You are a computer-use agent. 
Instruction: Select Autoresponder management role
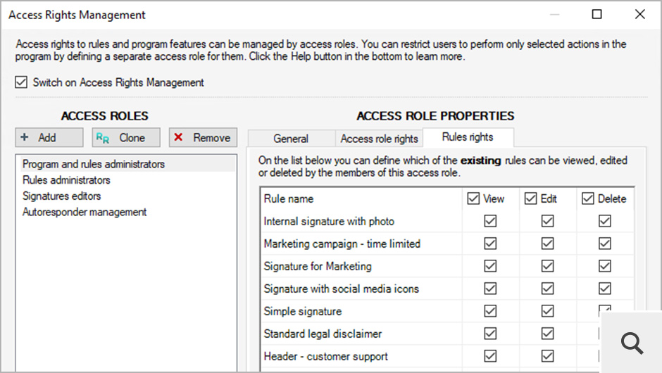[85, 212]
